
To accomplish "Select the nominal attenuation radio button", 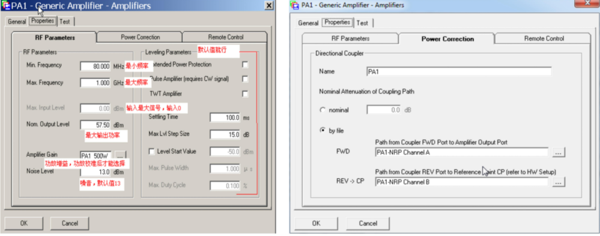I will tap(322, 110).
